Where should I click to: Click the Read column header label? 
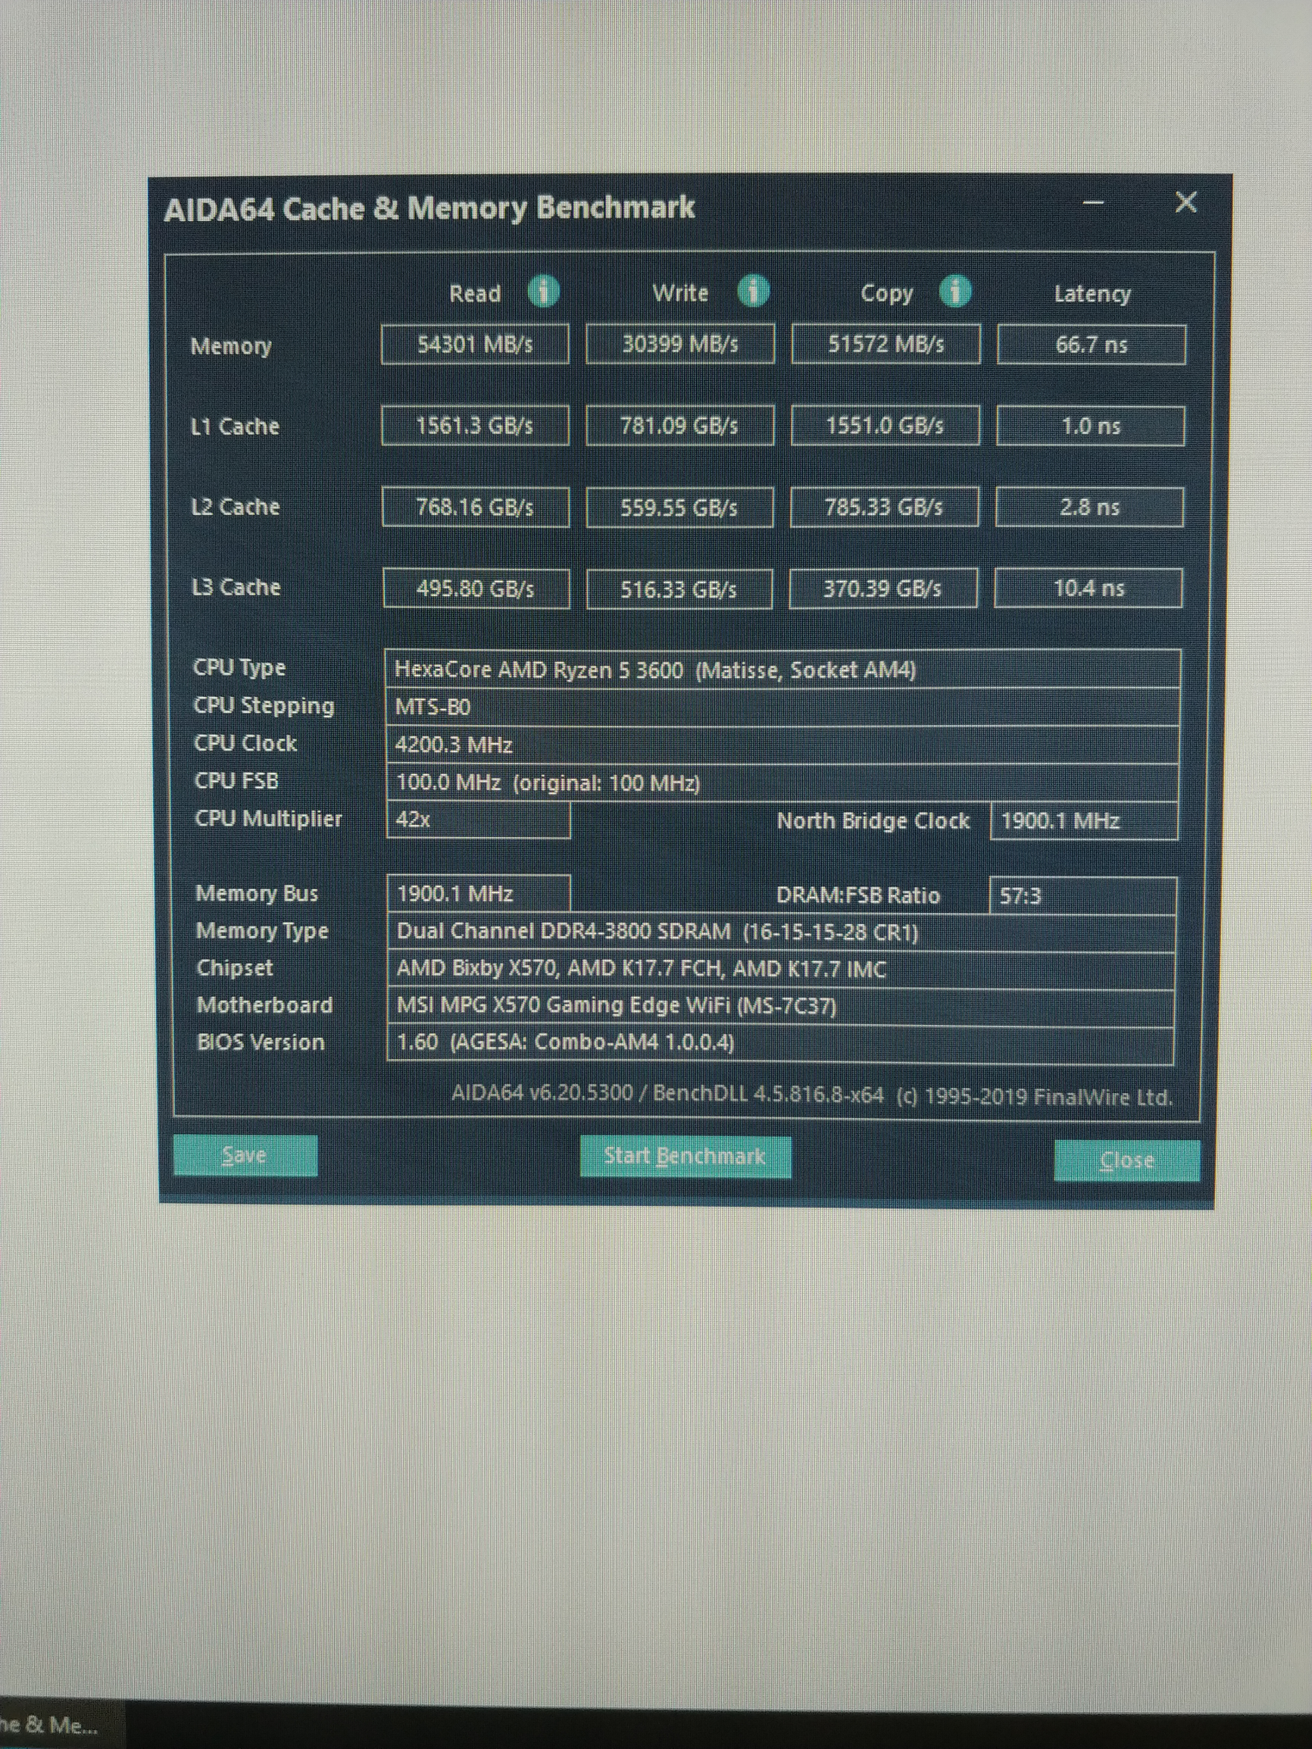tap(475, 294)
